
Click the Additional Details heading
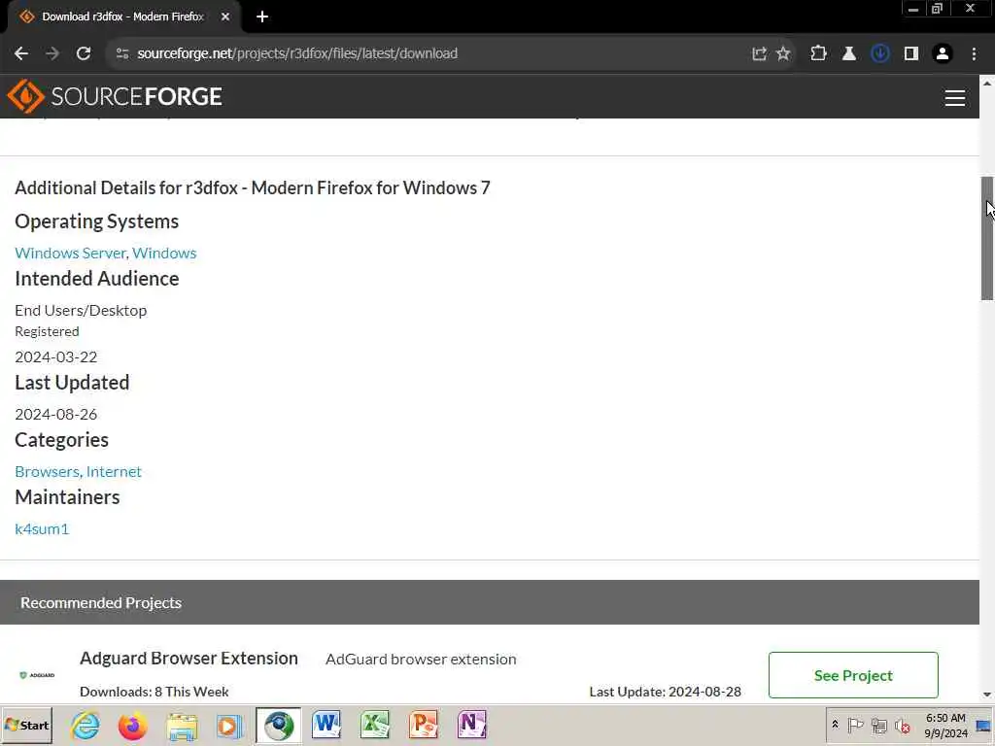coord(253,187)
